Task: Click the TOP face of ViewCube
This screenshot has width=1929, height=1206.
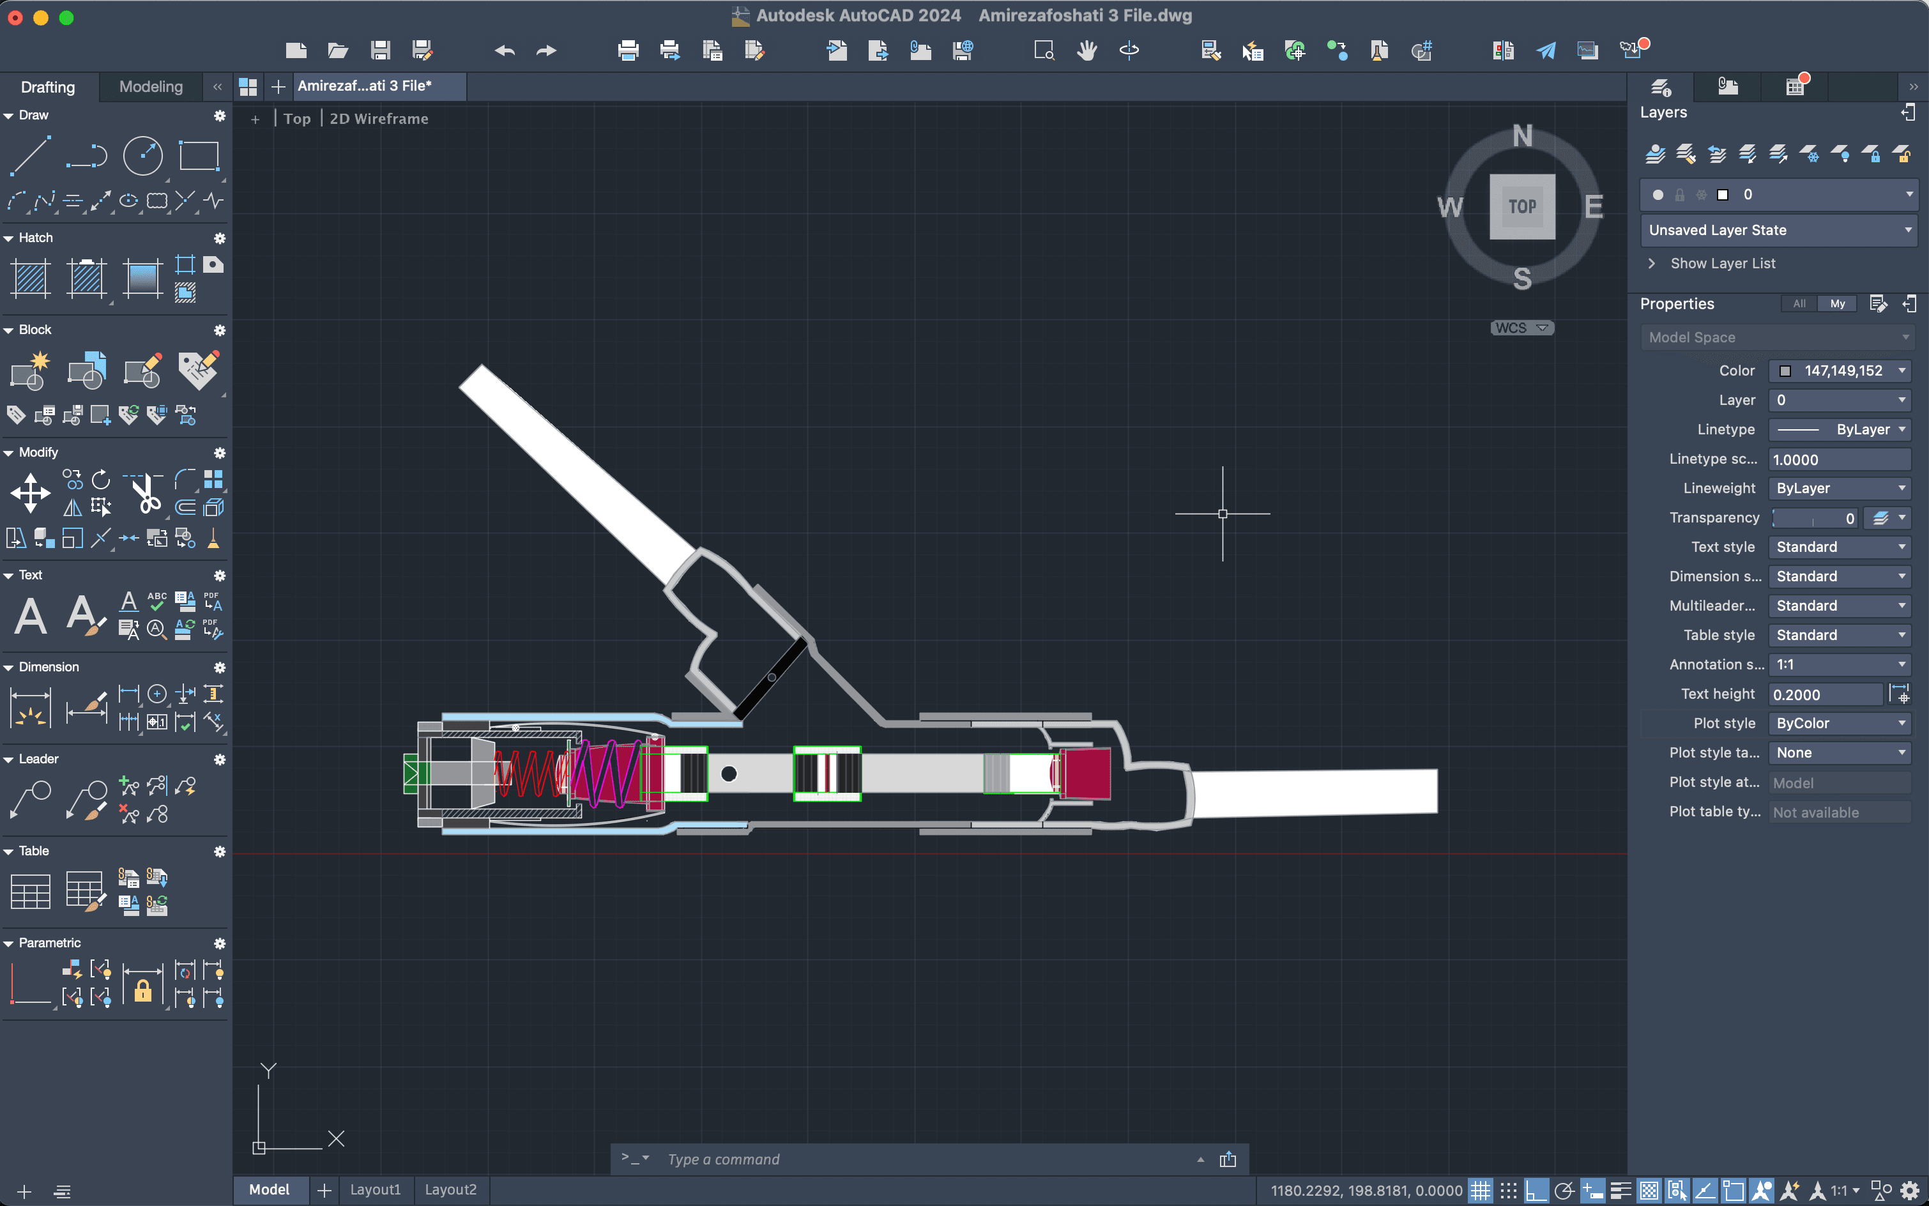Action: (x=1521, y=206)
